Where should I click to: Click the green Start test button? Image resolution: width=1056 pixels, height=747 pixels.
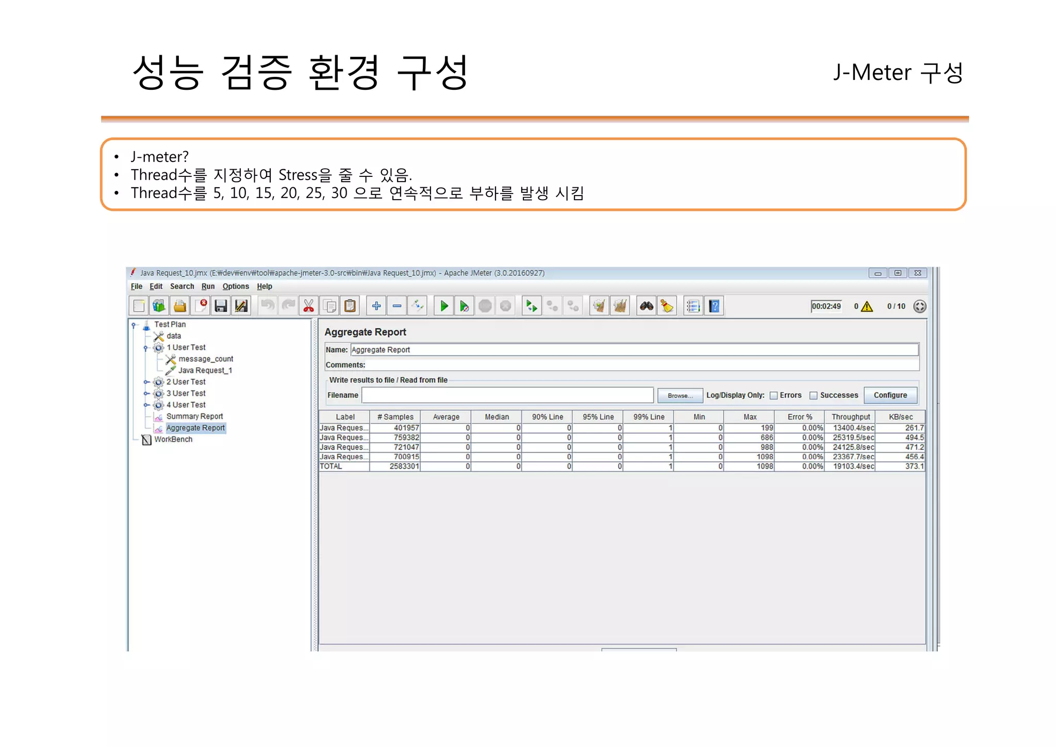click(x=443, y=306)
